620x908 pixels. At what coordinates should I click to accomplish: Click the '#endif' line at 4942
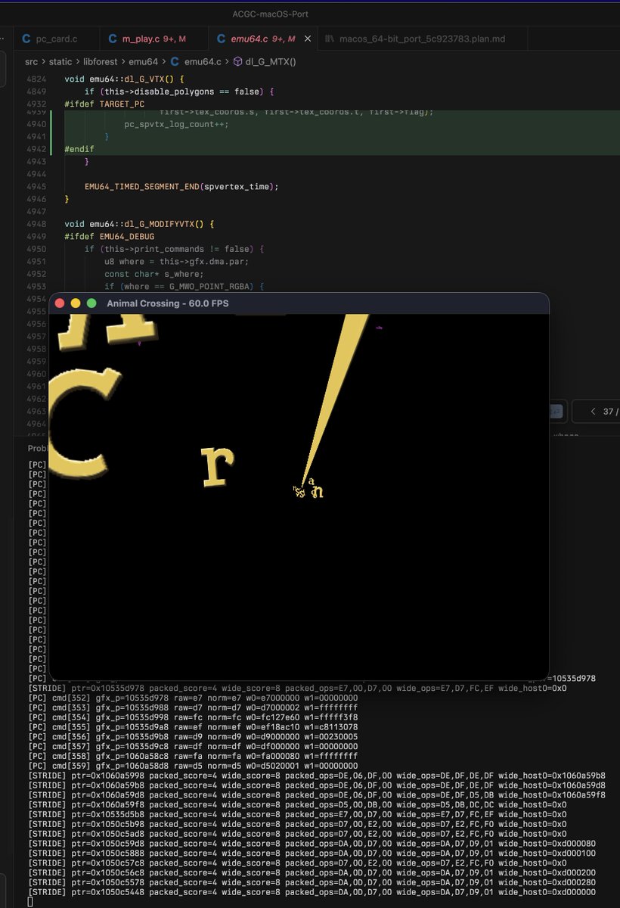[x=79, y=150]
